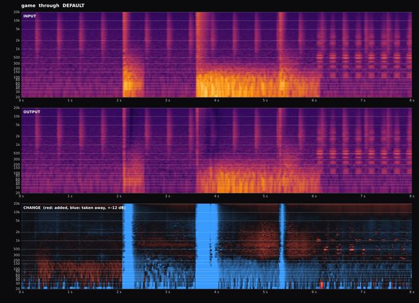The height and width of the screenshot is (303, 419).
Task: Click the 500 frequency label of the OUTPUT panel
Action: (x=17, y=153)
